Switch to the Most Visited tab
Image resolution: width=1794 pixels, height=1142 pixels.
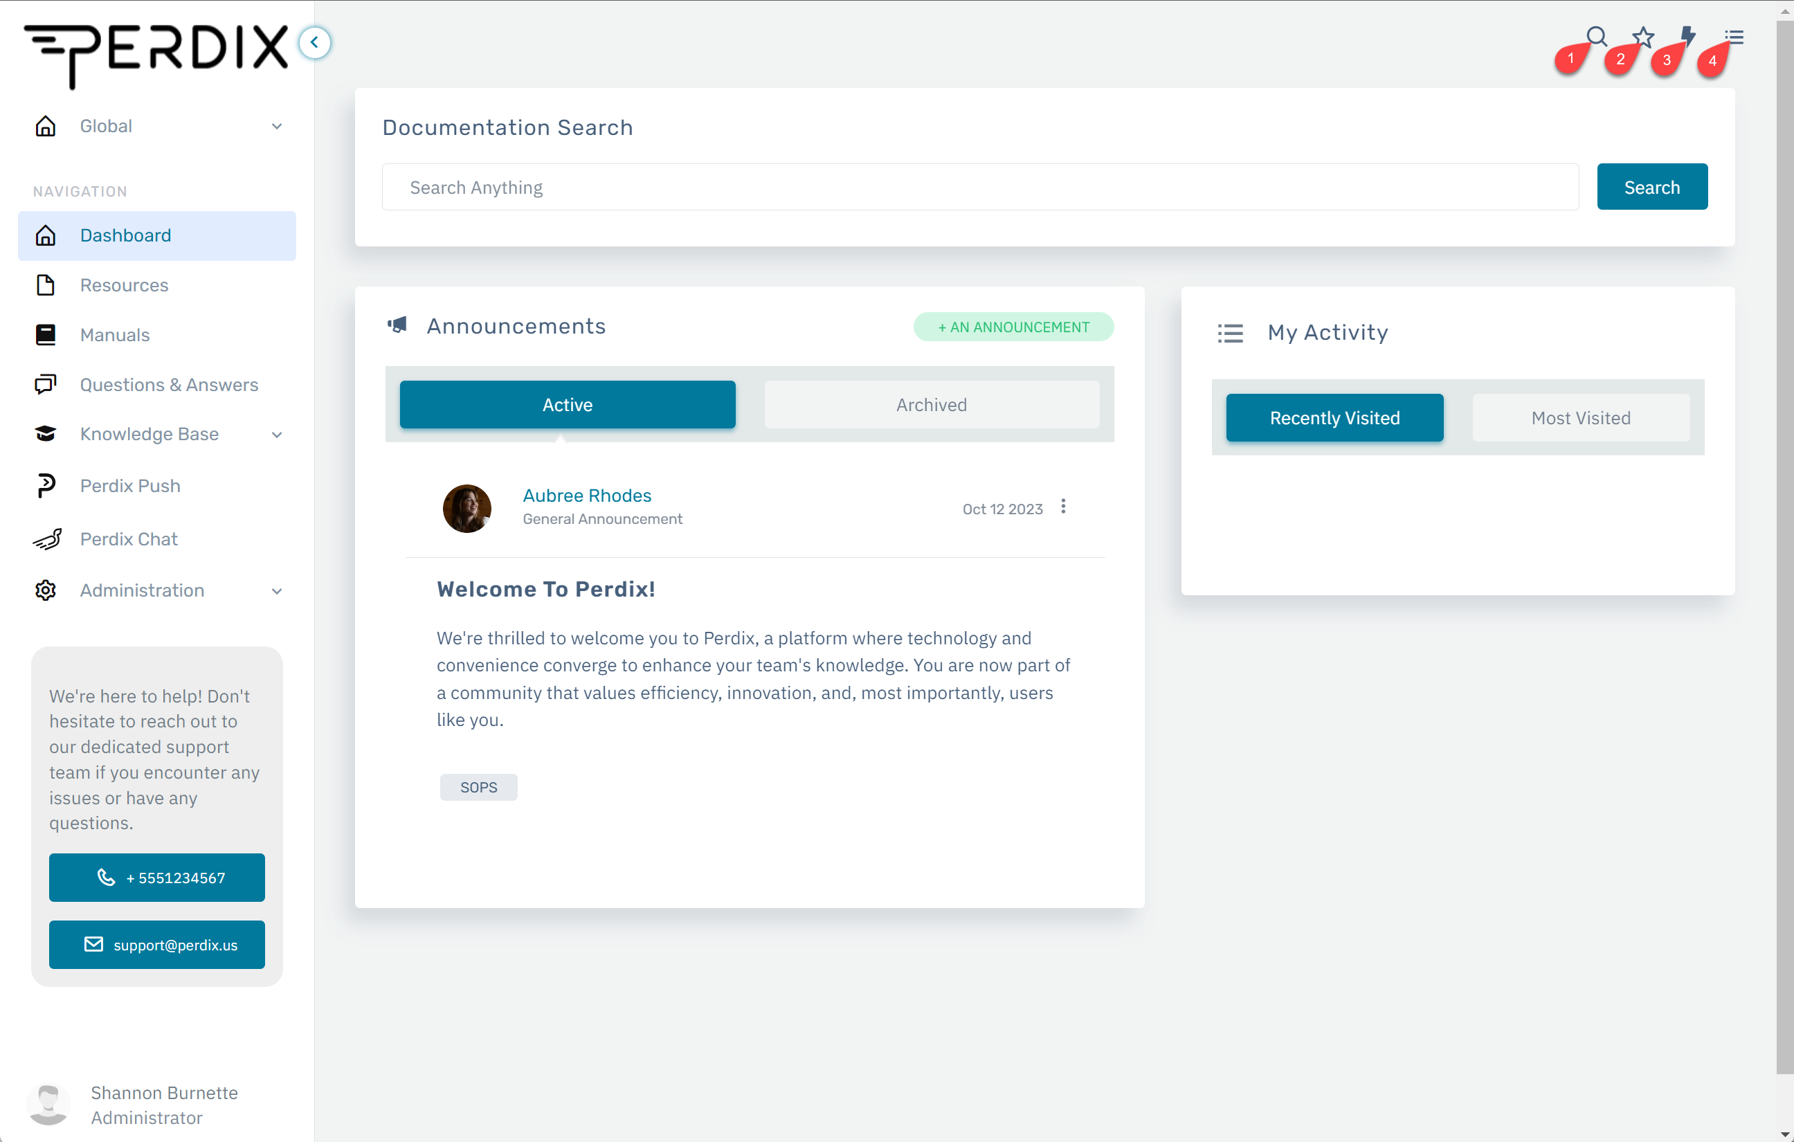click(x=1580, y=418)
